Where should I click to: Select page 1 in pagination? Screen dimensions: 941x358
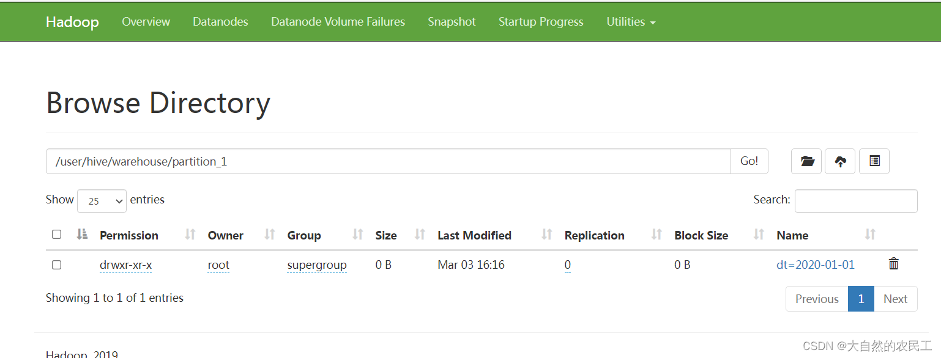click(x=861, y=299)
